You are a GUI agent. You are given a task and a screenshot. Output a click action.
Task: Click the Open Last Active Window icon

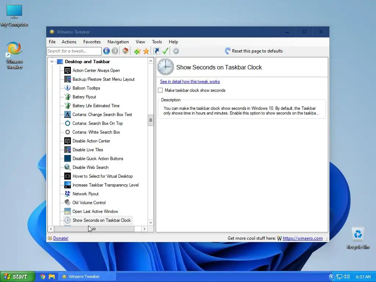[68, 211]
